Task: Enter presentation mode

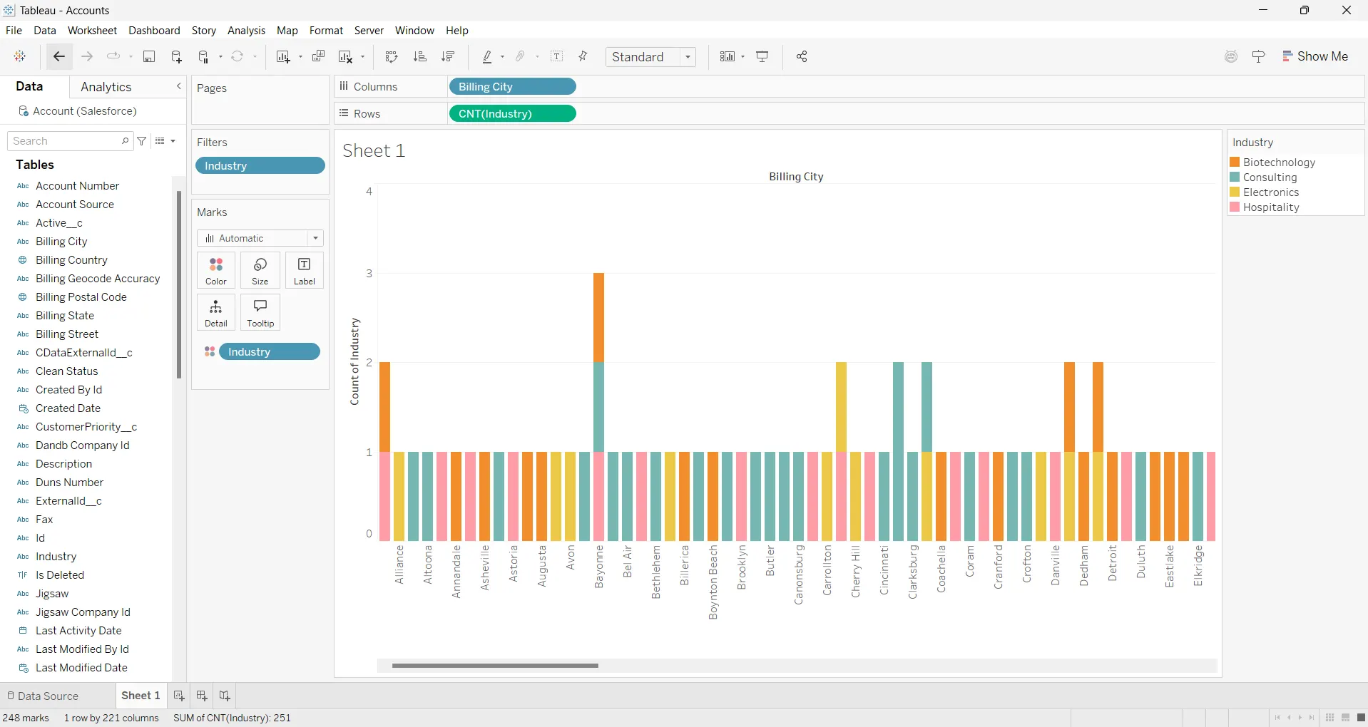Action: [762, 57]
